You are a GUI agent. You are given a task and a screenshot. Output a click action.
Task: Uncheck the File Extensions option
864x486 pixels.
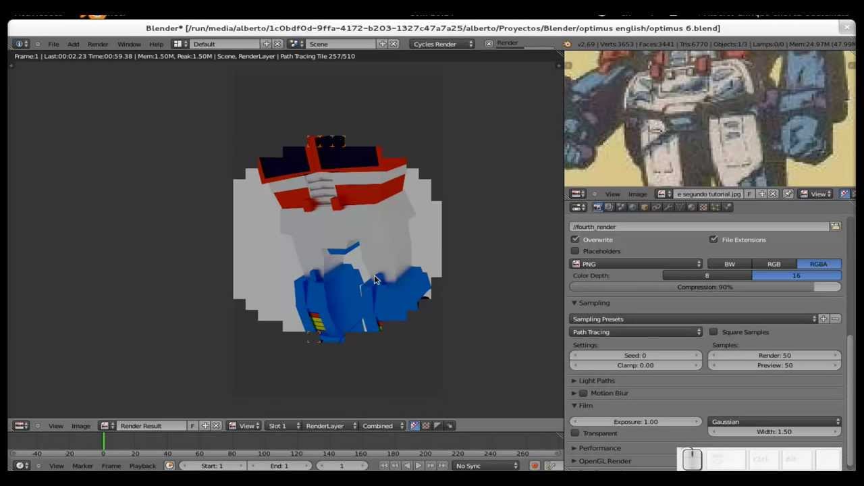(x=713, y=240)
